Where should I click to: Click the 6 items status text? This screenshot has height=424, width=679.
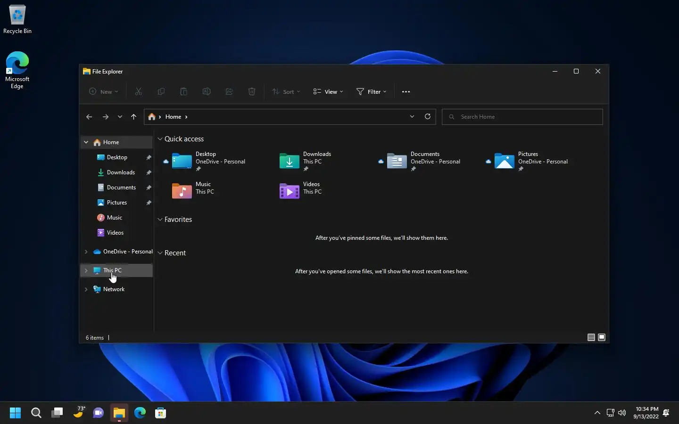[95, 338]
